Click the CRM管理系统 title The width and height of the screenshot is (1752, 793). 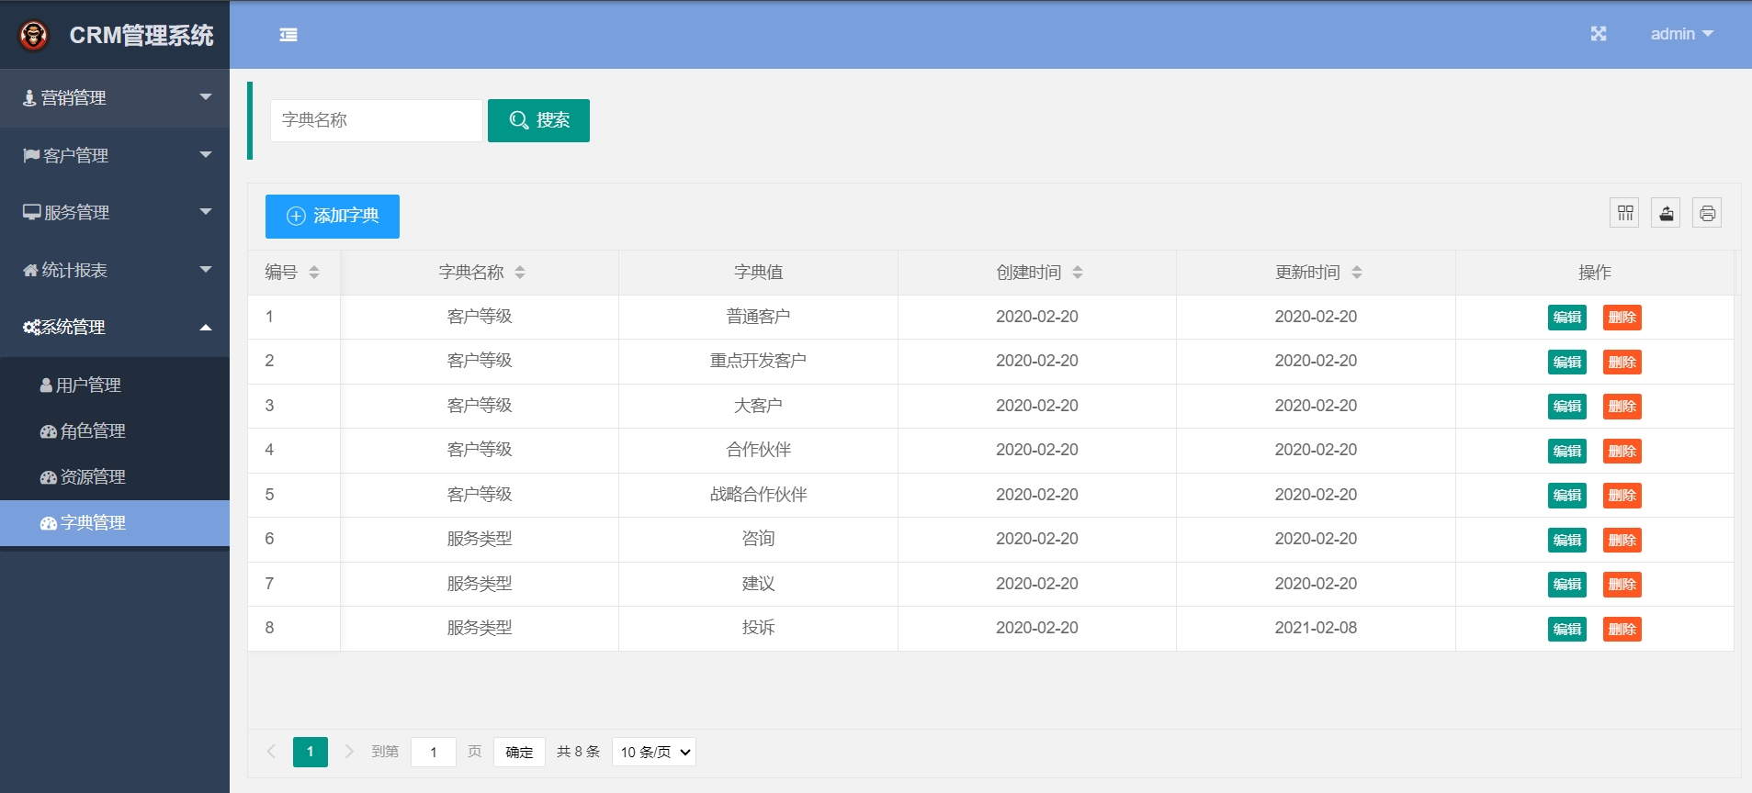141,35
